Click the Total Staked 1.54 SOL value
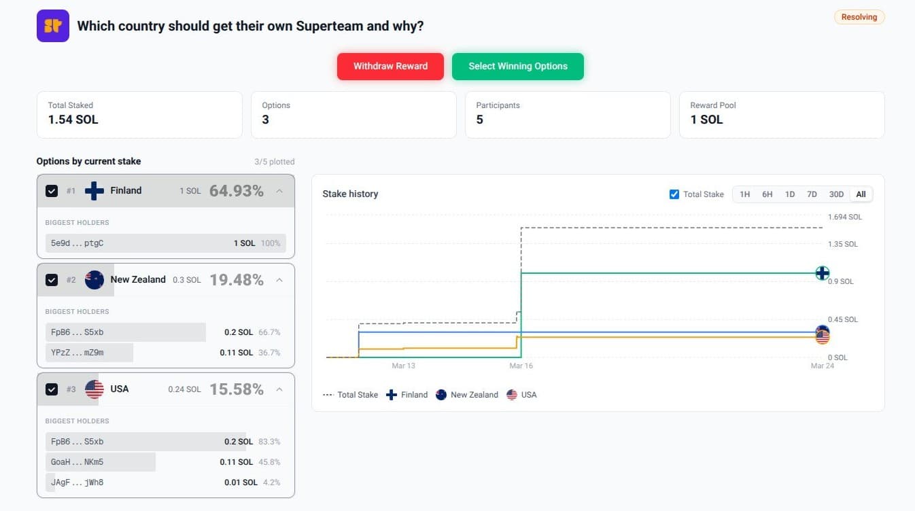The width and height of the screenshot is (915, 511). [73, 120]
